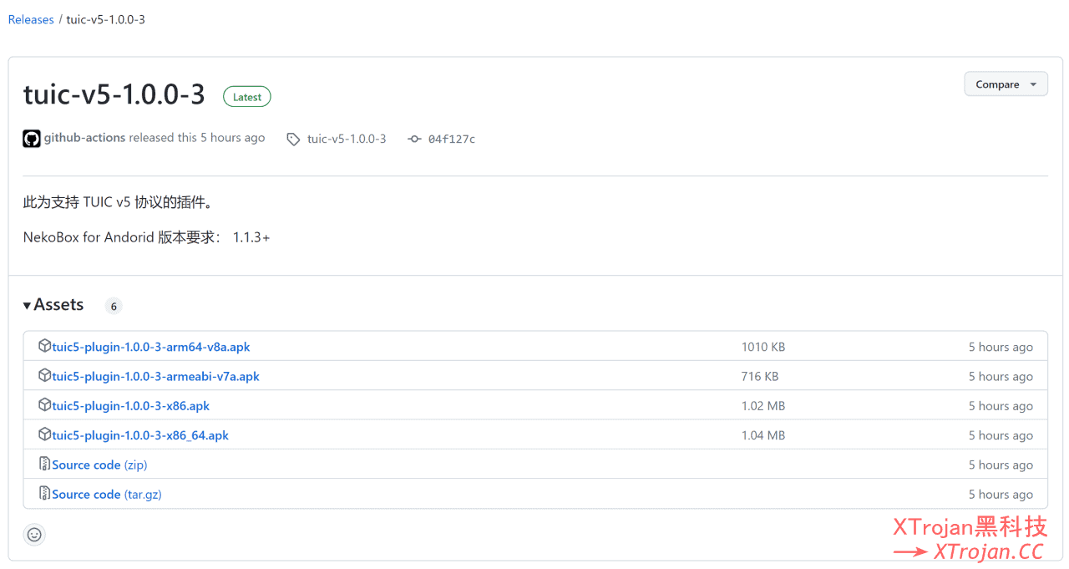Viewport: 1069px width, 569px height.
Task: Download tuic5-plugin-1.0.0-3-armeabi-v7a.apk
Action: pos(155,376)
